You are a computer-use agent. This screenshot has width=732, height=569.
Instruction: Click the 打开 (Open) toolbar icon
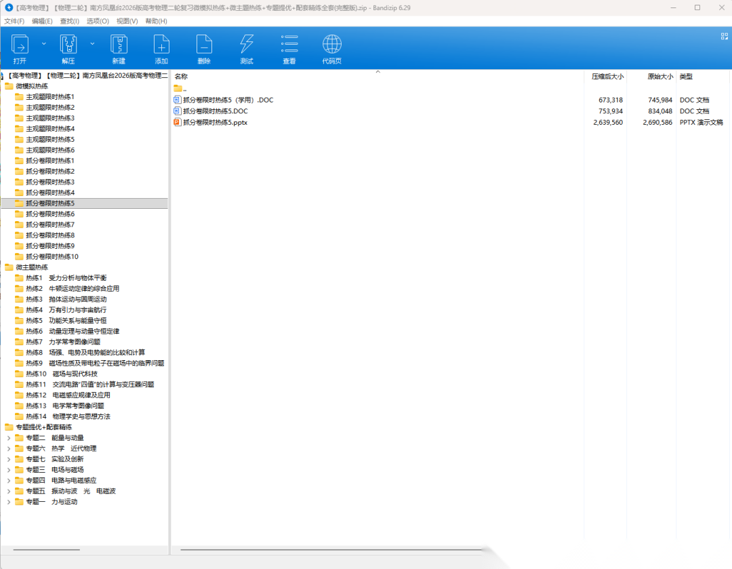[x=20, y=45]
